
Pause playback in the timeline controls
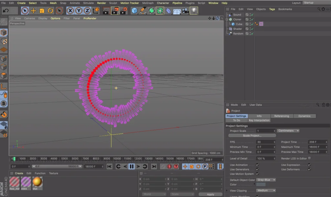(x=132, y=166)
